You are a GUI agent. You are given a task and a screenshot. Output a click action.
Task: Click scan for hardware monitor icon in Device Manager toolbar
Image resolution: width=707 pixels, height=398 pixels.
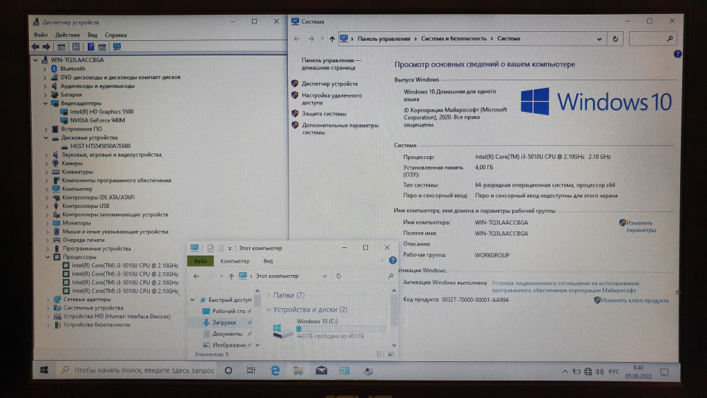pyautogui.click(x=117, y=47)
